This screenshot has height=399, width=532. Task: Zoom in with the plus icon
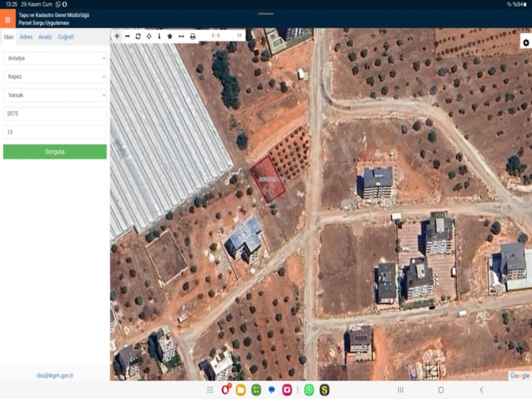click(x=117, y=37)
